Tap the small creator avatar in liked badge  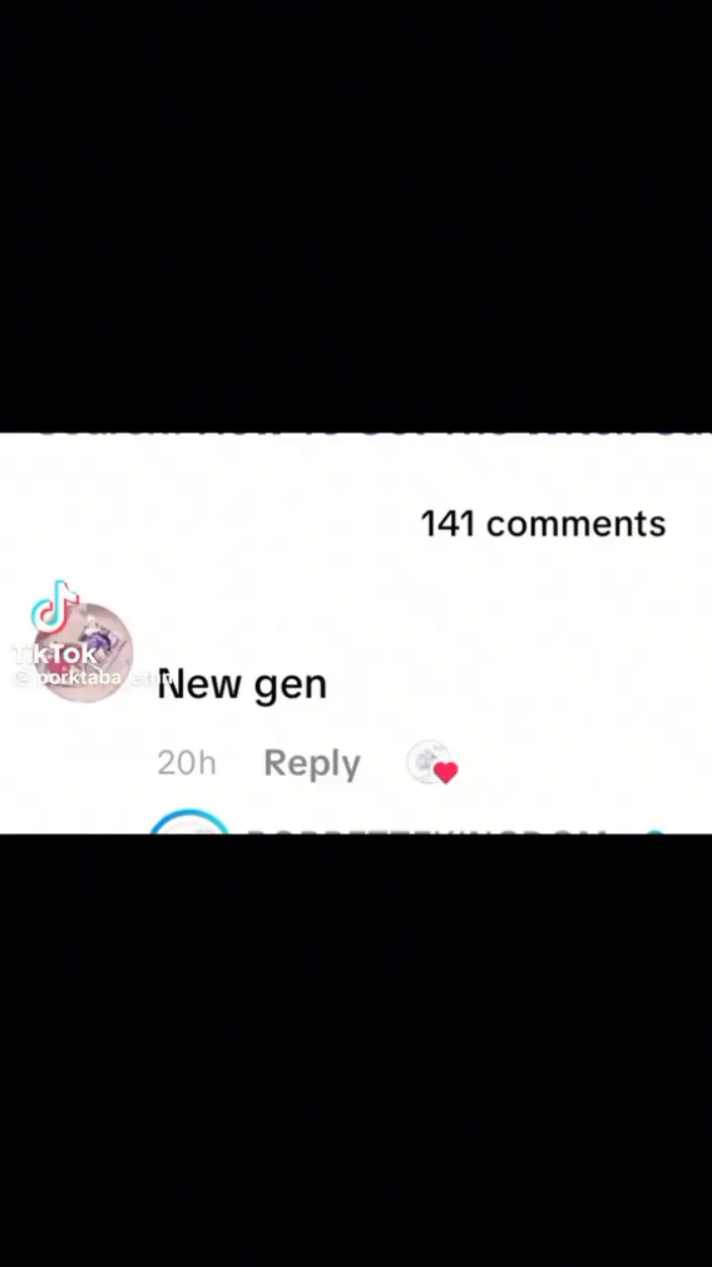click(427, 760)
